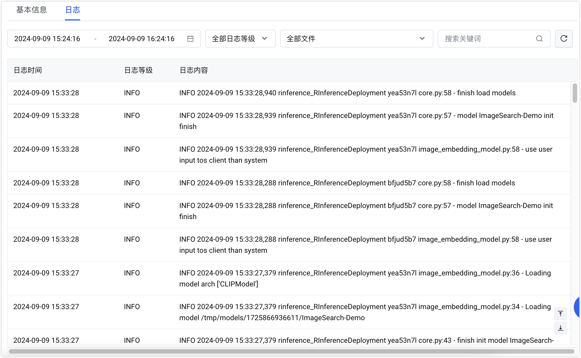This screenshot has width=581, height=358.
Task: Select the Loading model /tmp/models/1725866936611 entry
Action: 289,312
